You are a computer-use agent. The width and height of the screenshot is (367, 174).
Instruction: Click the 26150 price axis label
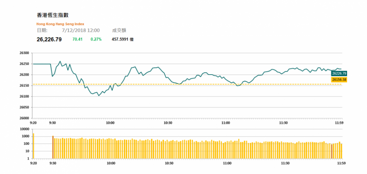[x=25, y=86]
